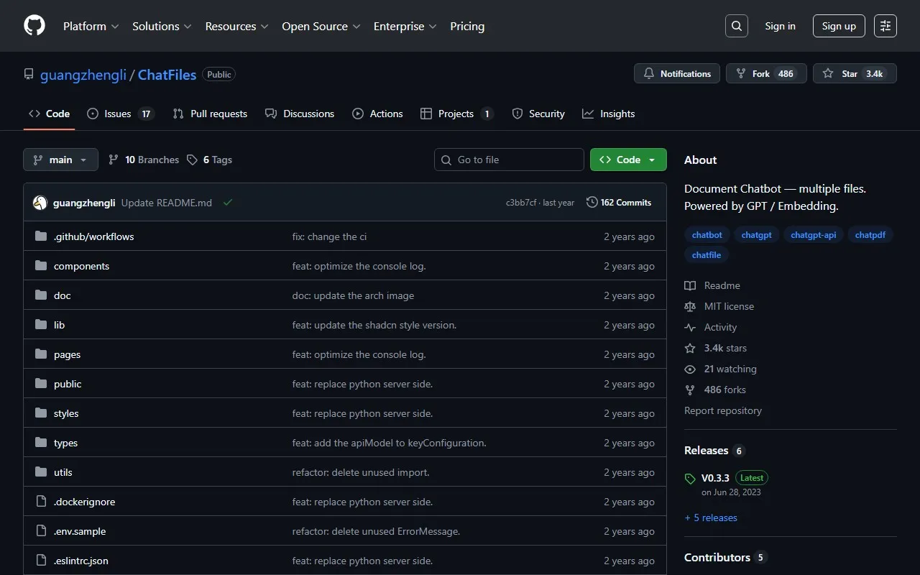
Task: Open the MIT license link
Action: coord(729,306)
